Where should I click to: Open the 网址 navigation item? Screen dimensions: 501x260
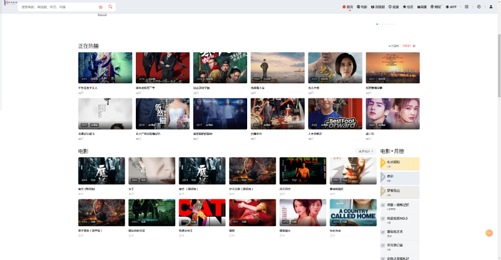436,7
